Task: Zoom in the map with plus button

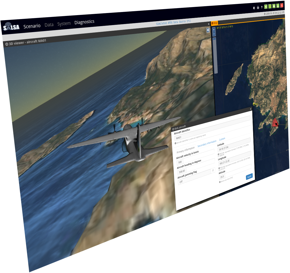Action: point(214,29)
